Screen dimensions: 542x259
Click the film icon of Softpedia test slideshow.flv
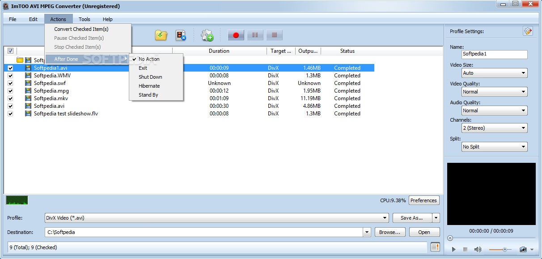tap(28, 114)
